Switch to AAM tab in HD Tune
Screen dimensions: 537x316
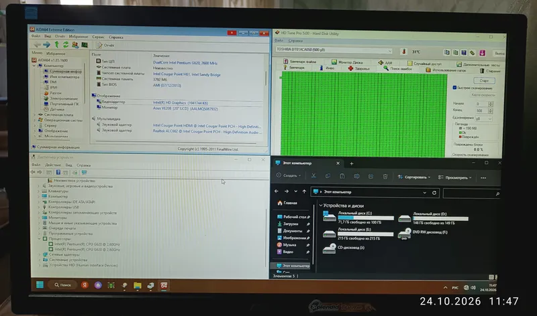pyautogui.click(x=385, y=63)
